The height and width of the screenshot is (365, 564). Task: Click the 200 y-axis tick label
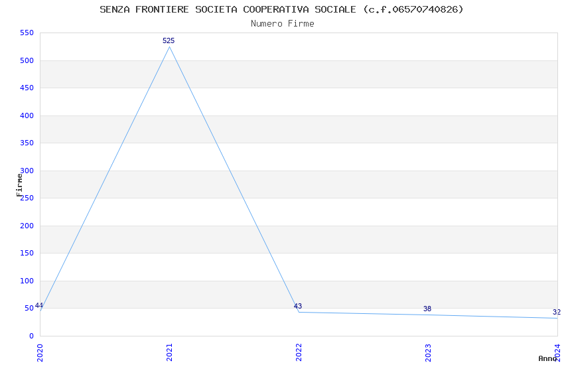pyautogui.click(x=27, y=226)
